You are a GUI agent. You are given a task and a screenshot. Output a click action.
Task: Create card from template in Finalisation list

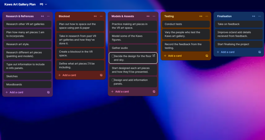pos(260,52)
